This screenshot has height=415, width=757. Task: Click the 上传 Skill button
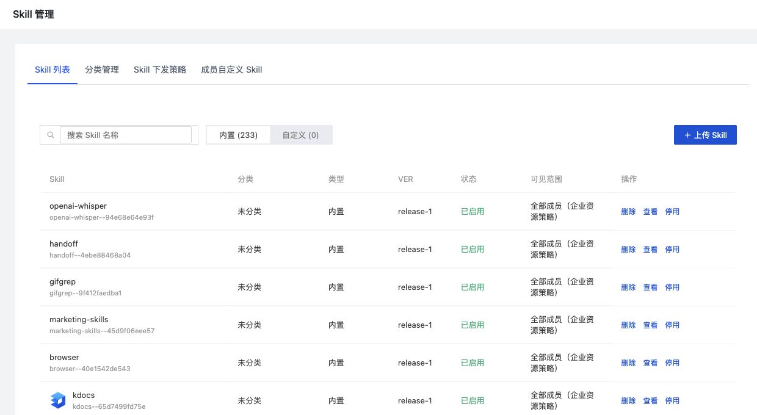click(705, 135)
